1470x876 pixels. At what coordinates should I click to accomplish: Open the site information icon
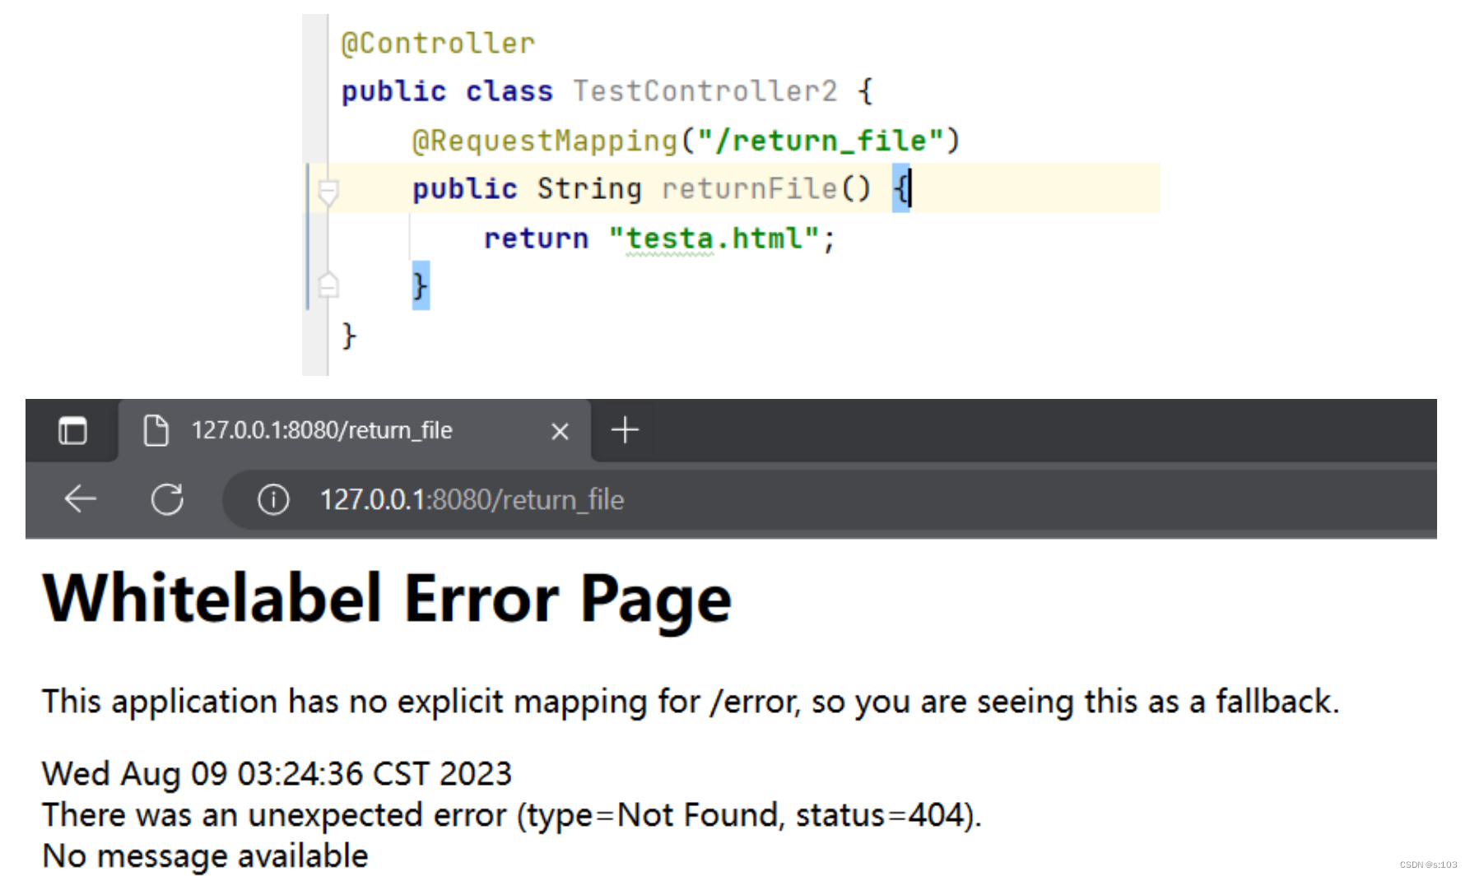pyautogui.click(x=273, y=499)
